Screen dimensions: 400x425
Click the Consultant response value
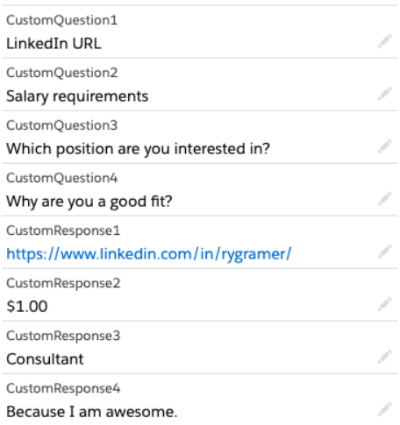click(x=45, y=359)
